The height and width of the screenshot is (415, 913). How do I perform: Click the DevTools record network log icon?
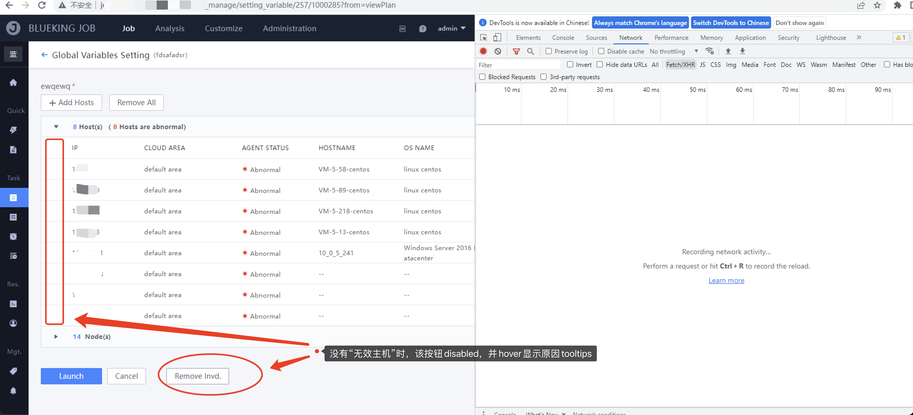click(x=483, y=51)
